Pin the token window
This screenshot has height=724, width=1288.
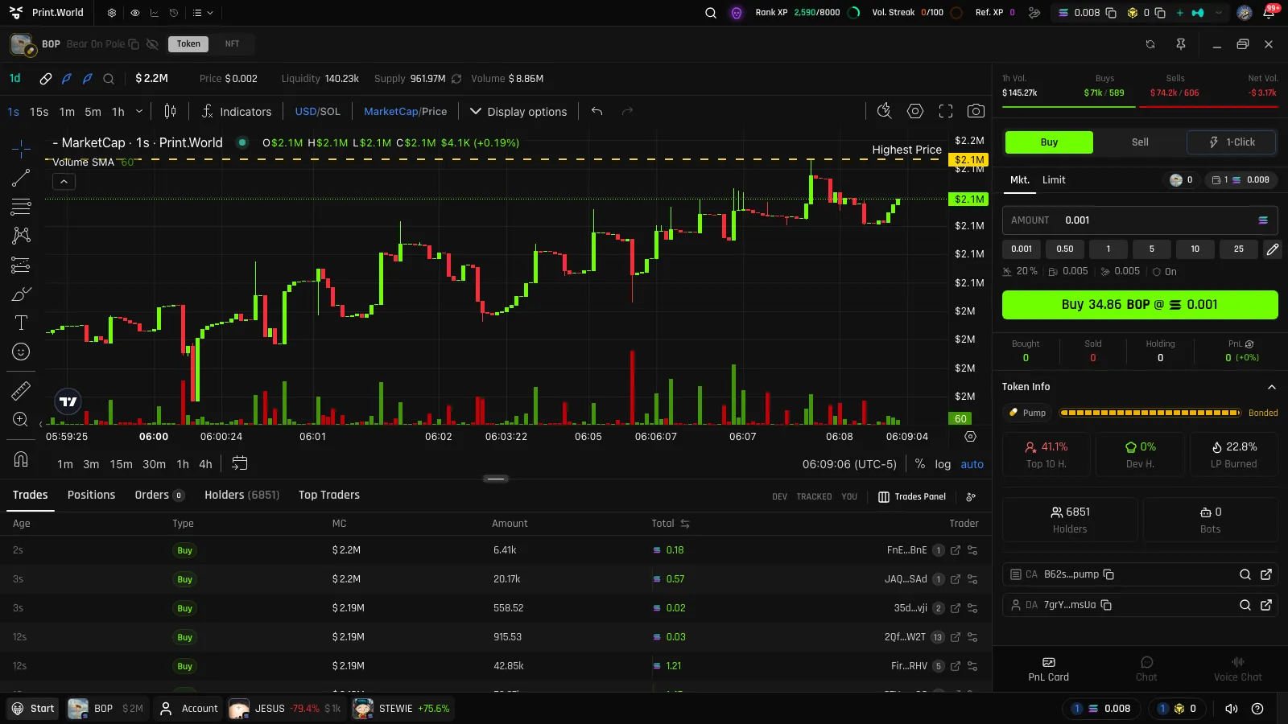(x=1181, y=44)
